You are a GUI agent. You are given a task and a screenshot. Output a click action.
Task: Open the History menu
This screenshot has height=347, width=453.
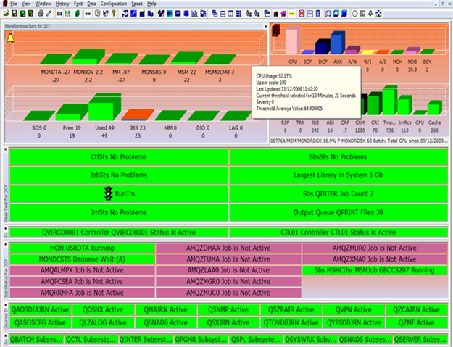[62, 4]
